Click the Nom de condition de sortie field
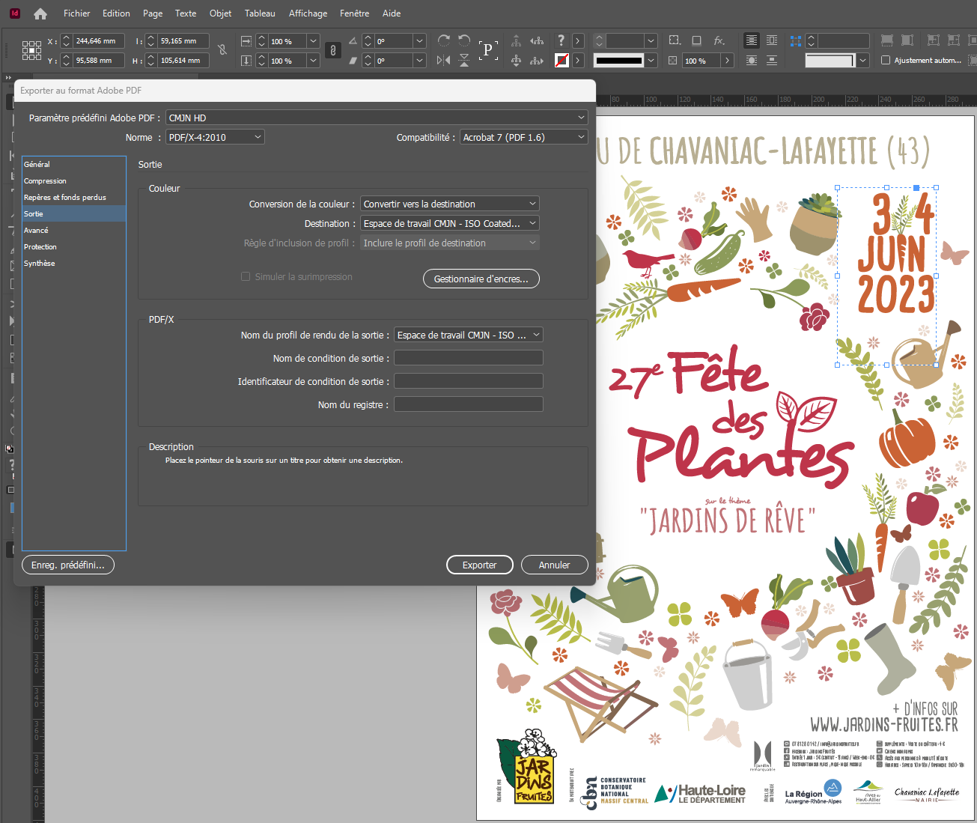The image size is (977, 823). coord(468,357)
